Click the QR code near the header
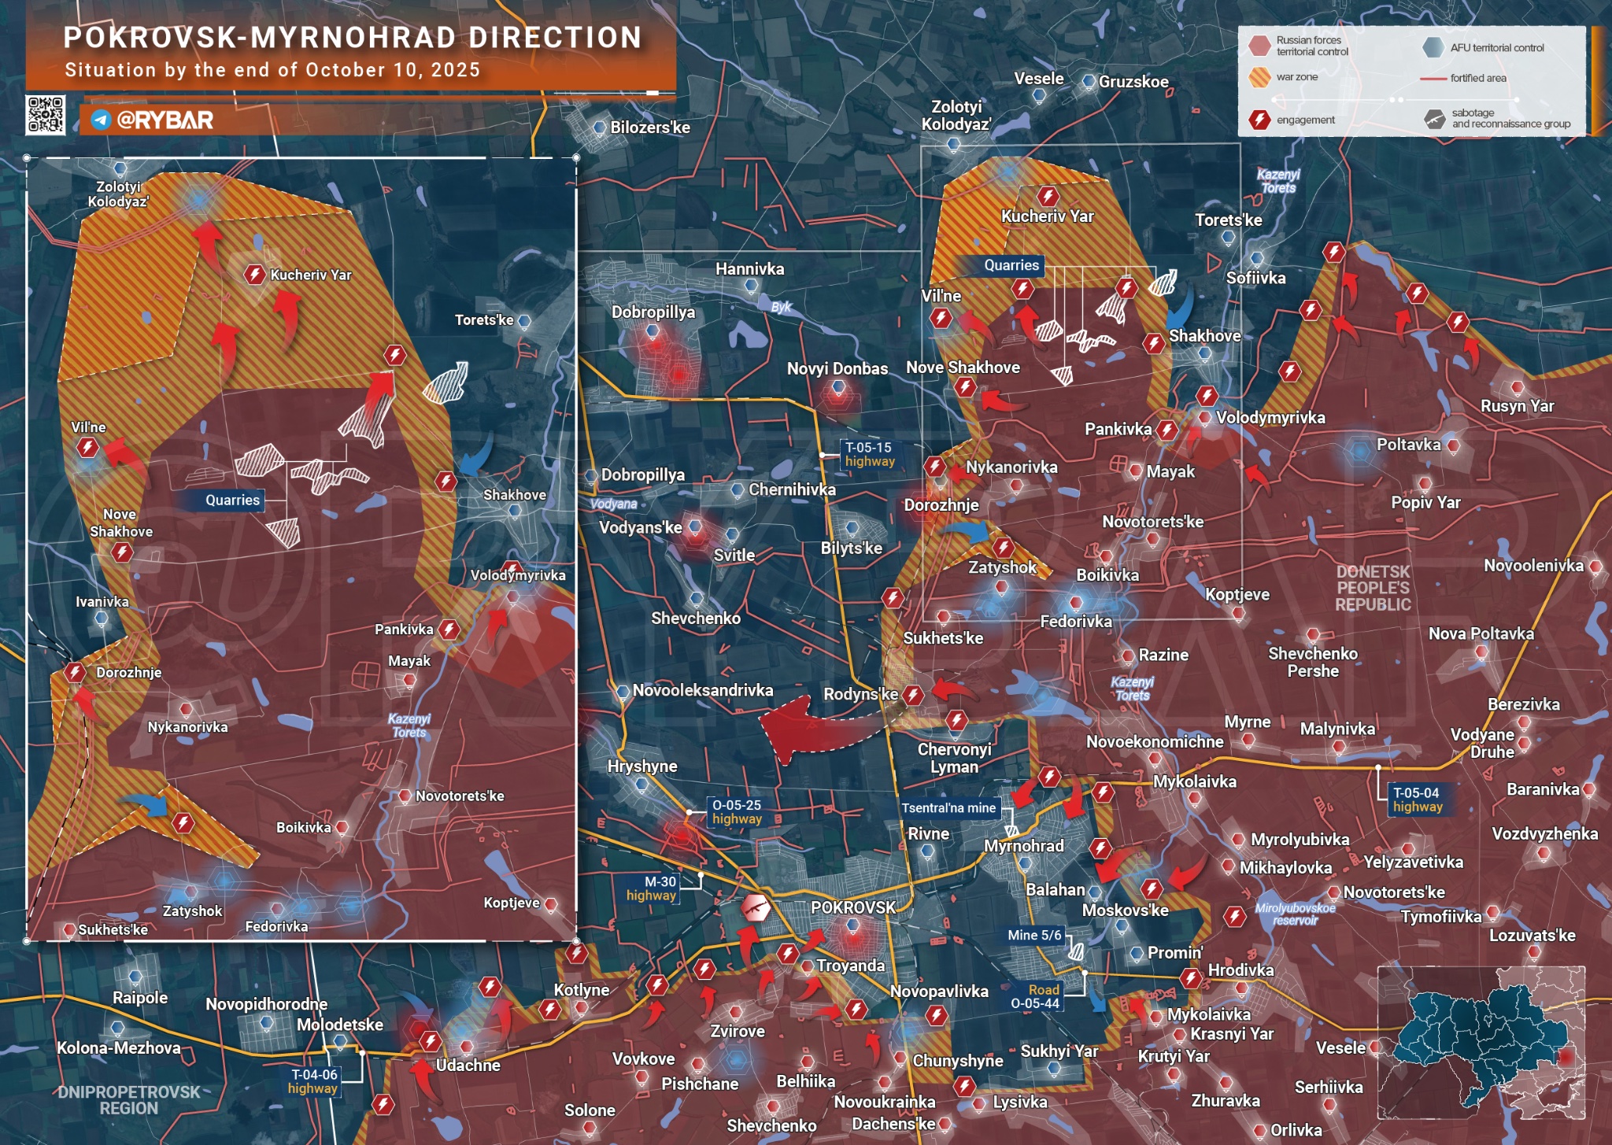 point(45,115)
